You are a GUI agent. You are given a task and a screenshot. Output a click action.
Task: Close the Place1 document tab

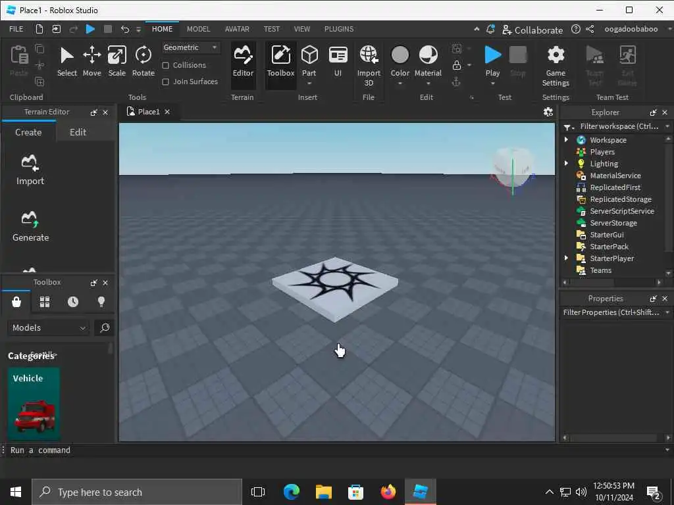[167, 112]
